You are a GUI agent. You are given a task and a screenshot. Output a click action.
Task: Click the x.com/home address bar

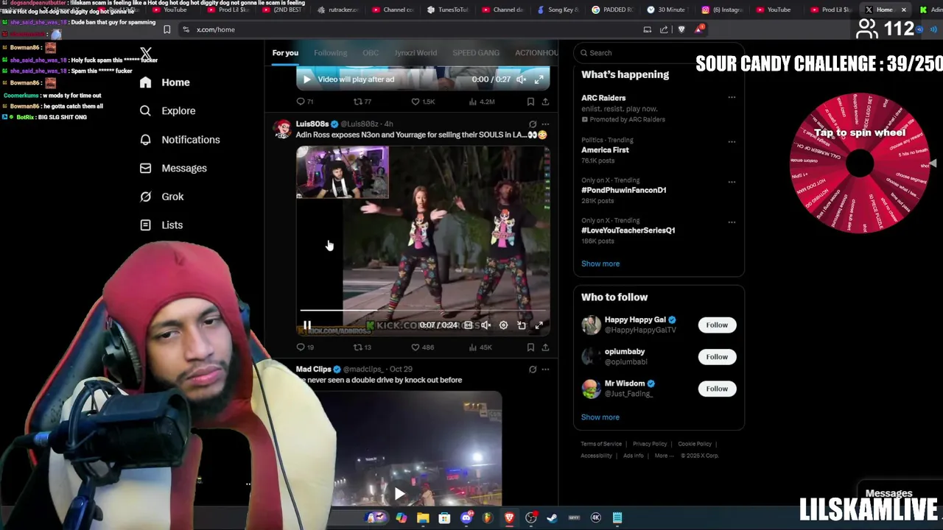click(413, 29)
